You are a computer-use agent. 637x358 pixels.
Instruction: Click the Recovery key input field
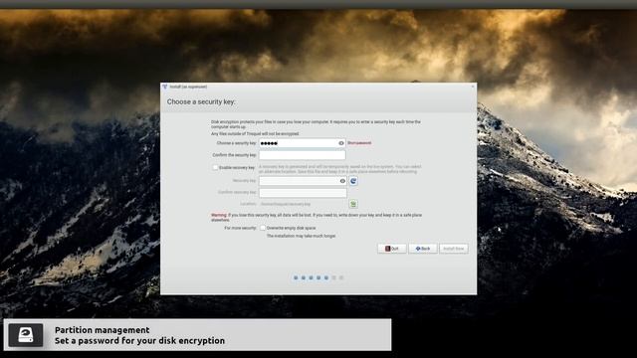(x=303, y=181)
